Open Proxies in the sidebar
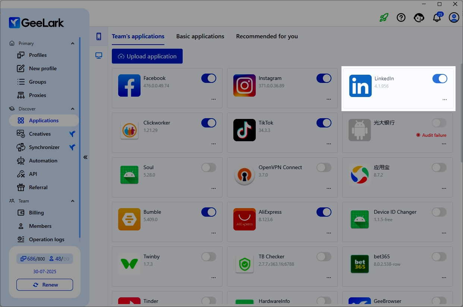The image size is (463, 307). click(44, 95)
